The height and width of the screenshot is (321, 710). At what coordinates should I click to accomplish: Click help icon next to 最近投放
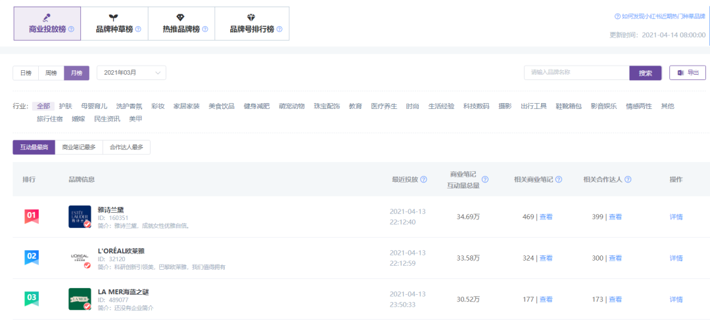coord(424,179)
